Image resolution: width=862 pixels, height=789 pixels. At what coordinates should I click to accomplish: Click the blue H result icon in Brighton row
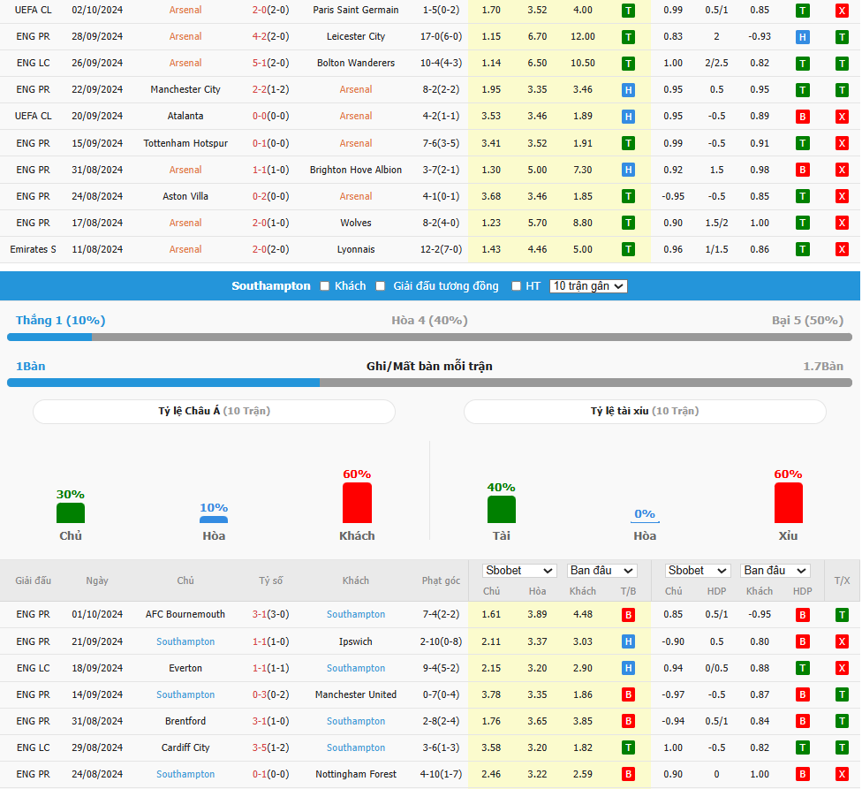628,170
